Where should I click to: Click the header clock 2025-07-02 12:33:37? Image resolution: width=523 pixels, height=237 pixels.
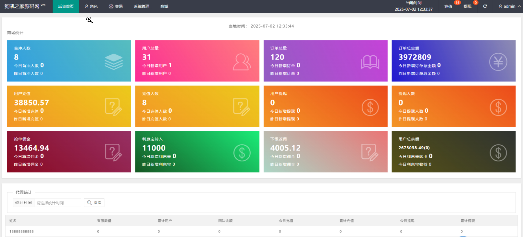tap(414, 9)
